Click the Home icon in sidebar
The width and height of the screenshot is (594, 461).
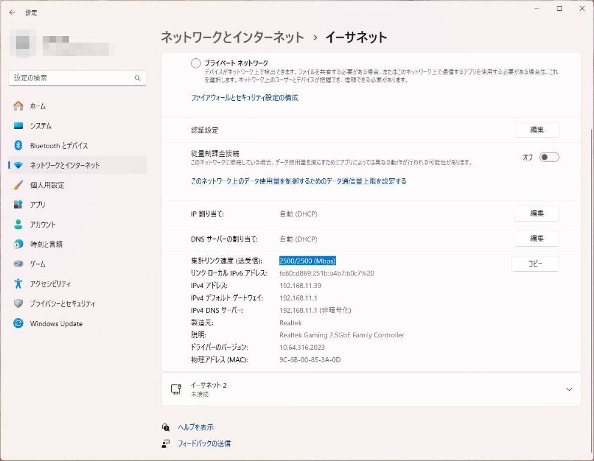pyautogui.click(x=18, y=106)
